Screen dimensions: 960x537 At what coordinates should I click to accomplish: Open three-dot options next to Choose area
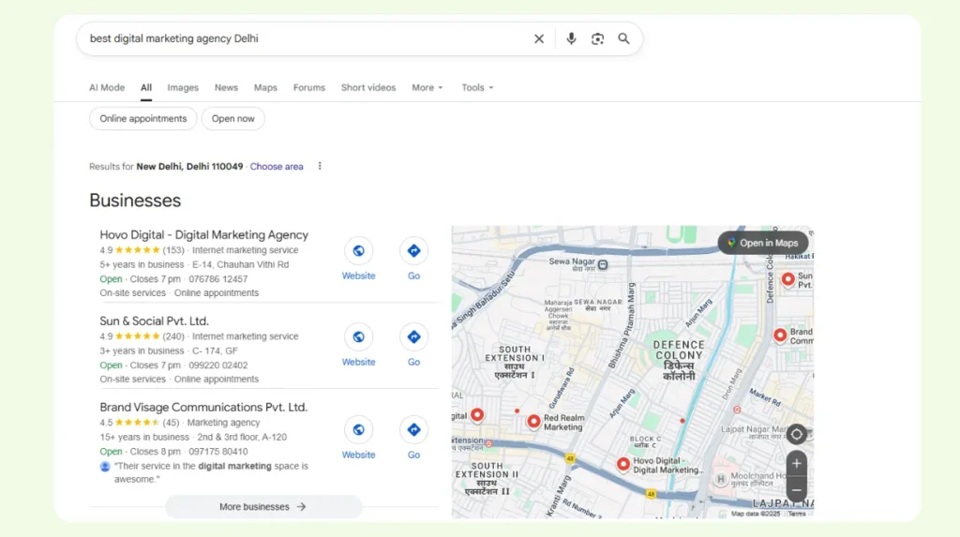point(320,166)
